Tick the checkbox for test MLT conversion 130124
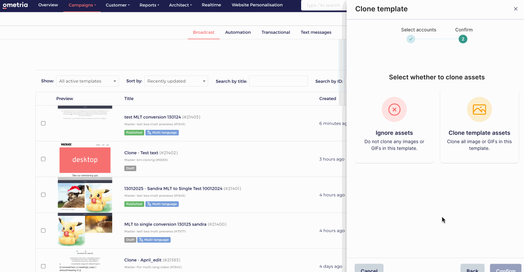 click(x=43, y=123)
